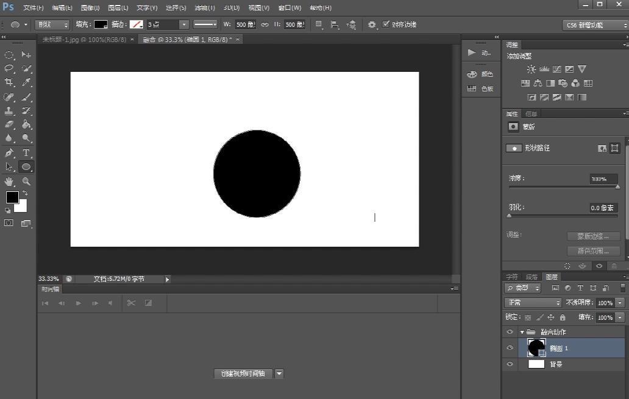
Task: Change screen mode icon
Action: [26, 224]
